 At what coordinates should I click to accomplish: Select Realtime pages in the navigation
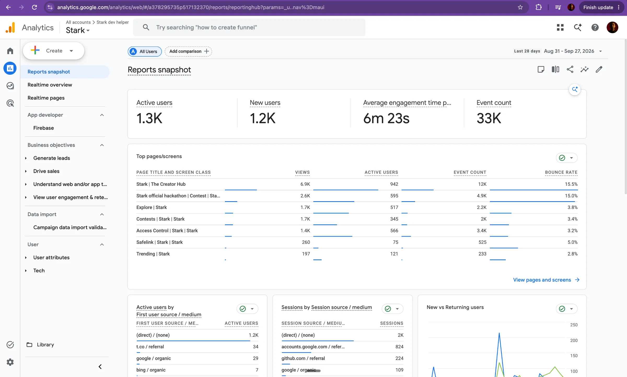point(46,98)
